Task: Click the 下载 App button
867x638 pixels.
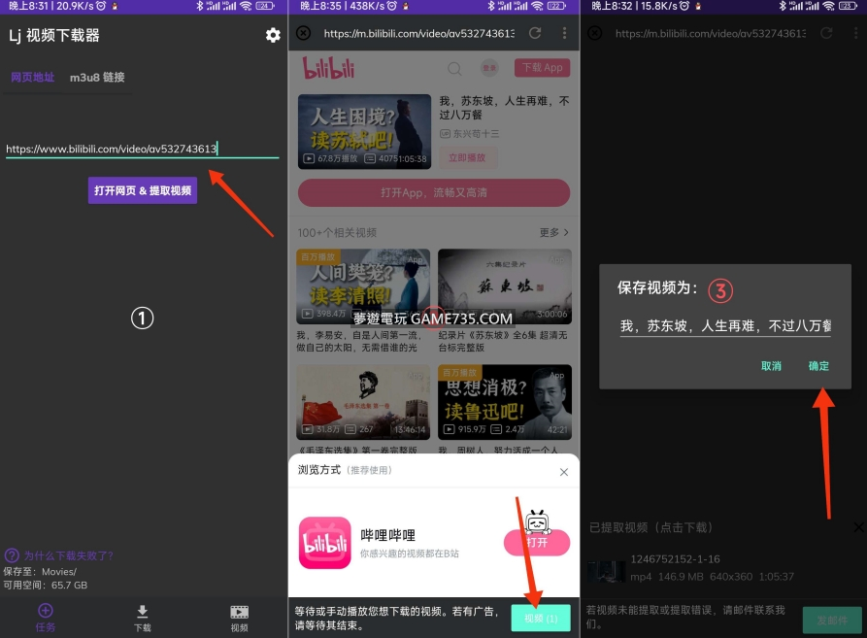Action: (x=542, y=68)
